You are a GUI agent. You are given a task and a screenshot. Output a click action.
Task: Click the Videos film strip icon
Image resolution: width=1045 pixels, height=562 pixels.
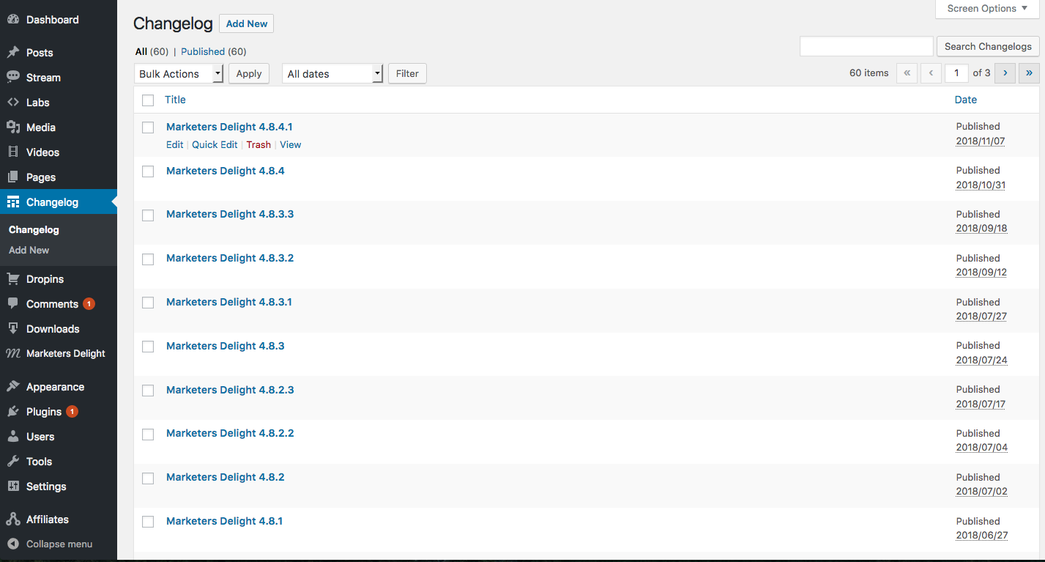click(x=13, y=152)
